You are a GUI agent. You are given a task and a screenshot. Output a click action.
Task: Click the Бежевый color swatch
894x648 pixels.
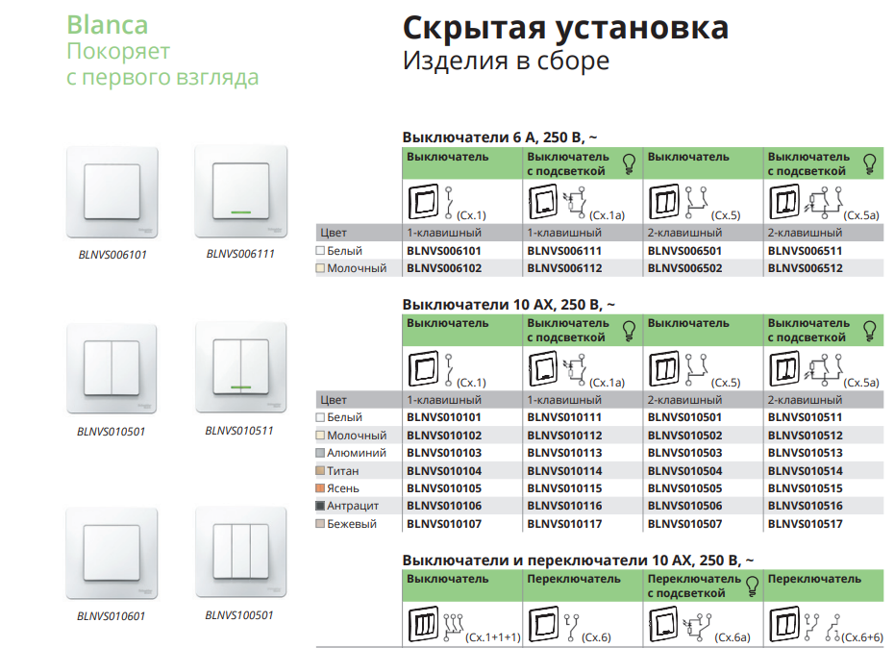pyautogui.click(x=320, y=524)
